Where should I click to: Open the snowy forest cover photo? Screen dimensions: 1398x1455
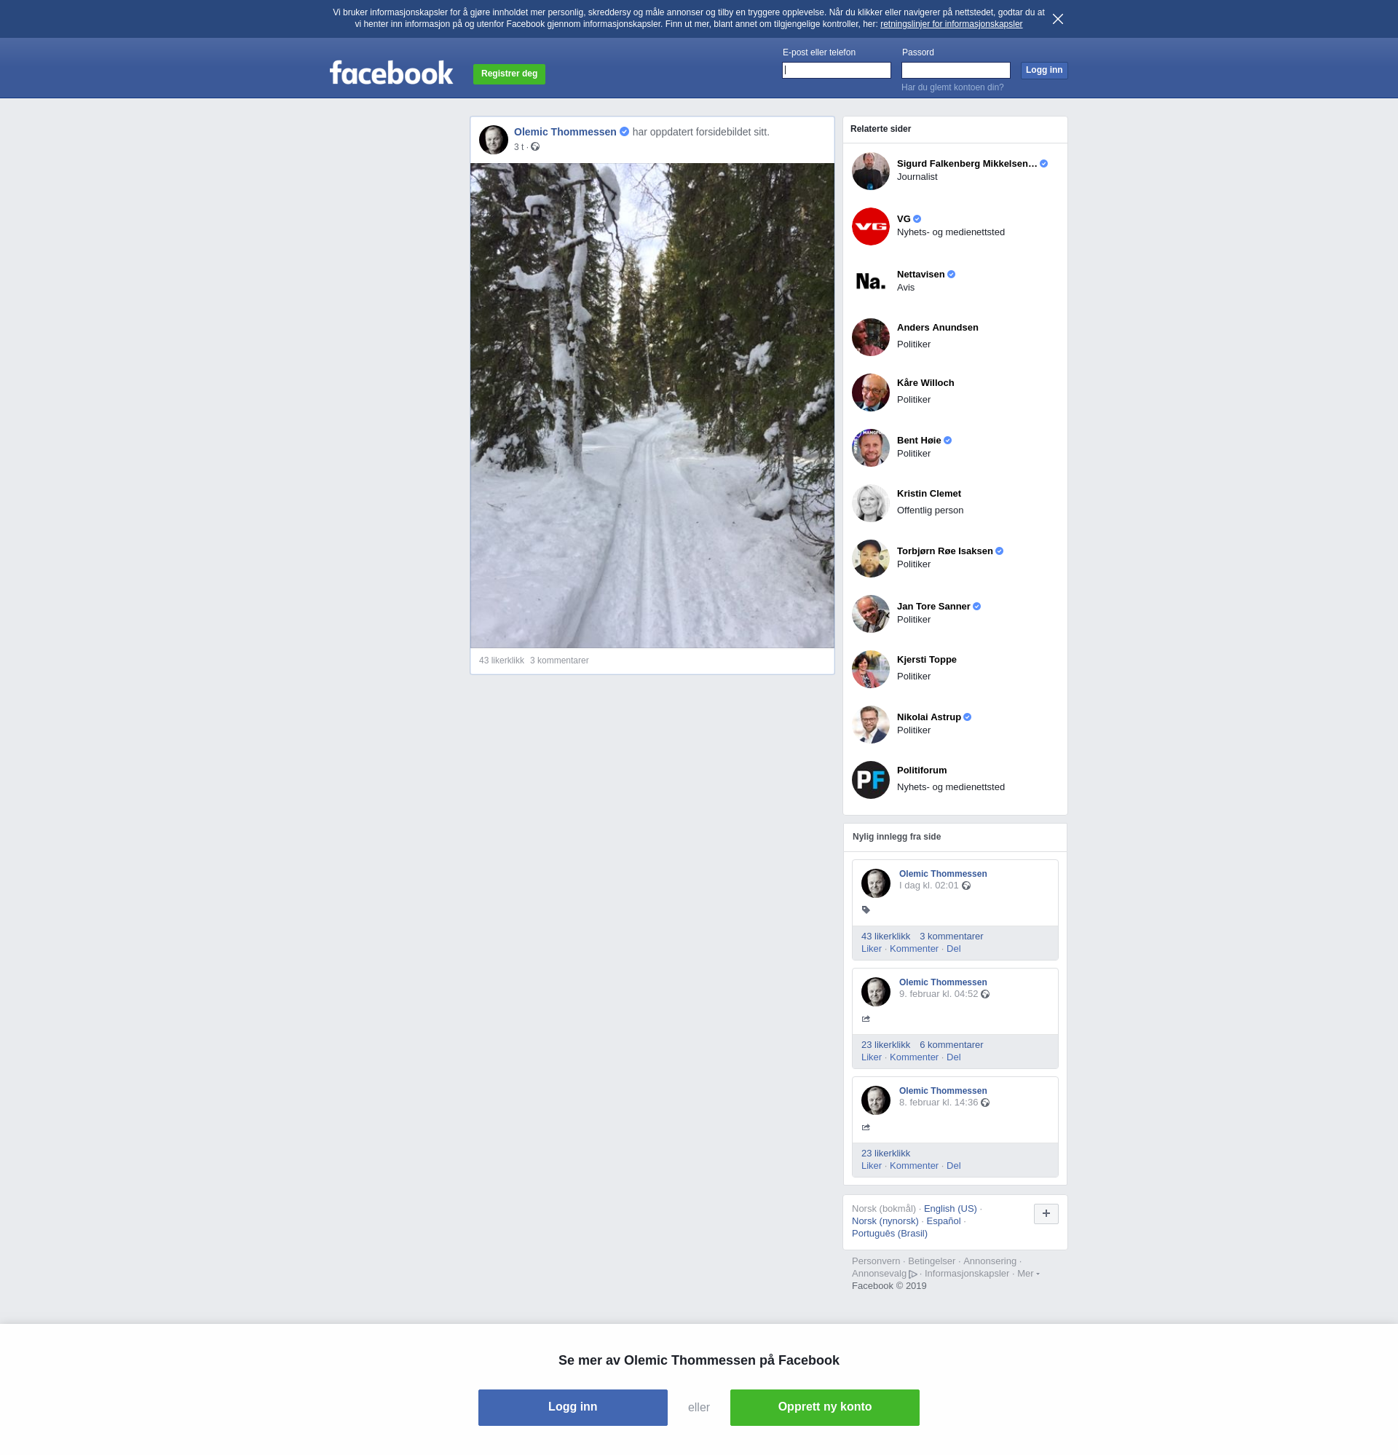pyautogui.click(x=652, y=406)
